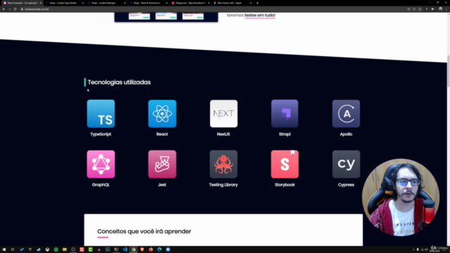The image size is (450, 253).
Task: Click the "GraphQL" label text
Action: point(101,185)
